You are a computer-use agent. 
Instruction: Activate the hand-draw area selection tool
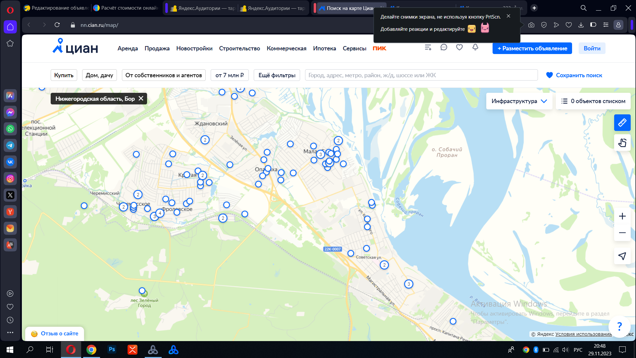622,143
